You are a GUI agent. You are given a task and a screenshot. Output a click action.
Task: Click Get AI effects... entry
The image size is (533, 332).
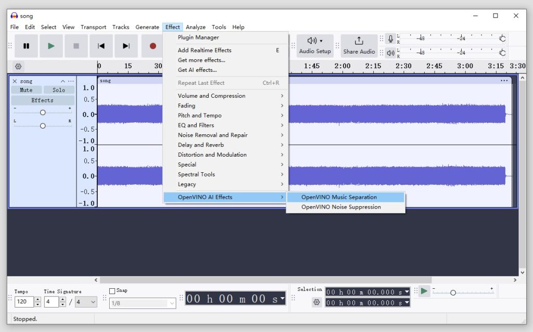pos(225,70)
